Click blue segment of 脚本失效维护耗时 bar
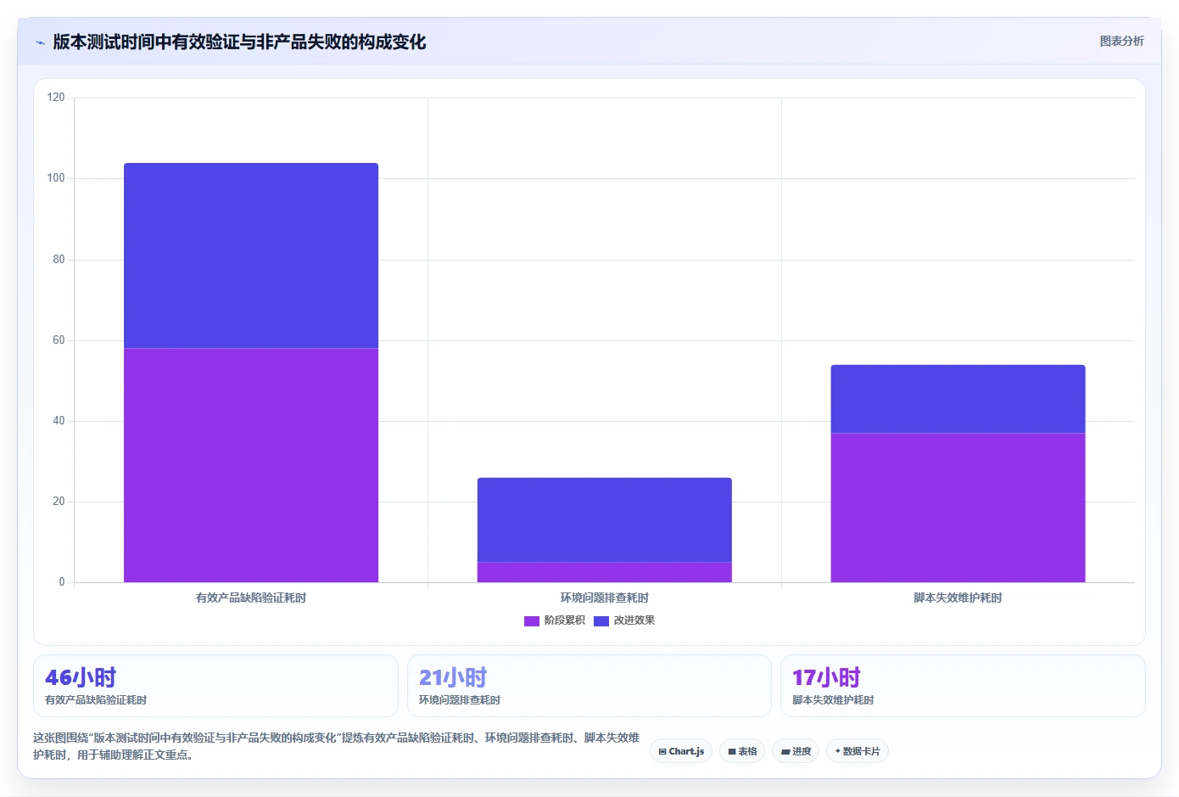The width and height of the screenshot is (1179, 797). coord(958,399)
